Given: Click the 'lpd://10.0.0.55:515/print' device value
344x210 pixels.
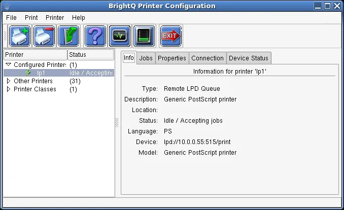Looking at the screenshot, I should tap(197, 142).
